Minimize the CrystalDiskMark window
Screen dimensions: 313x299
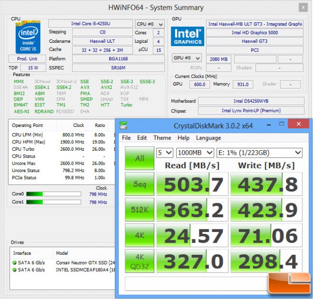point(269,125)
